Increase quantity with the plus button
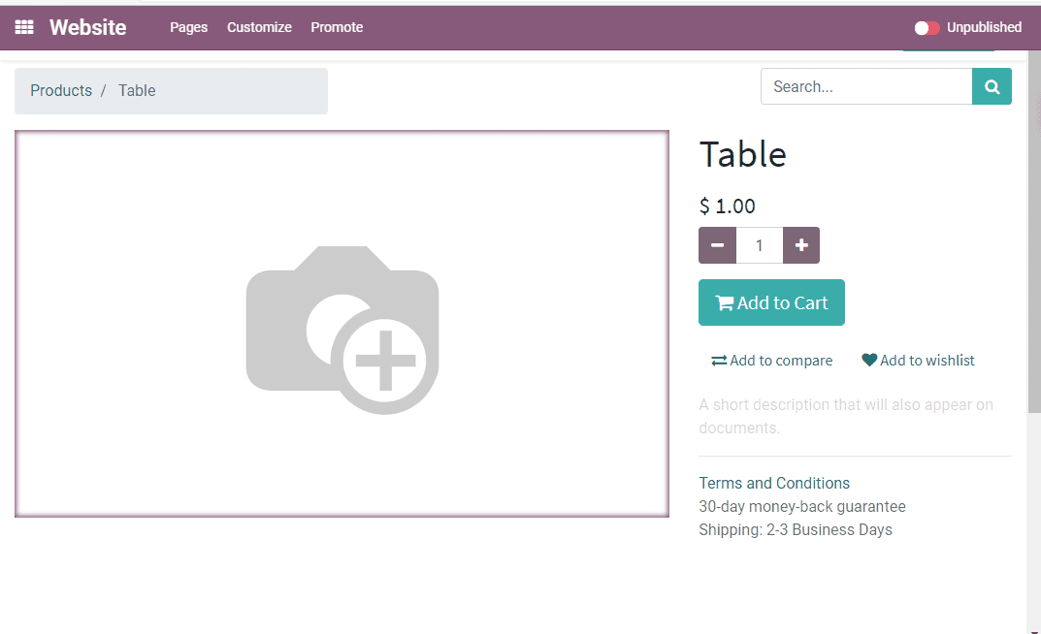The image size is (1041, 634). [801, 245]
